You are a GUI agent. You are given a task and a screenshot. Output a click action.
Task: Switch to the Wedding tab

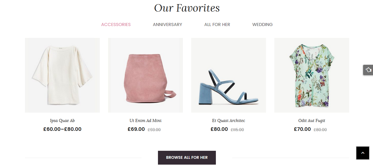pyautogui.click(x=262, y=25)
